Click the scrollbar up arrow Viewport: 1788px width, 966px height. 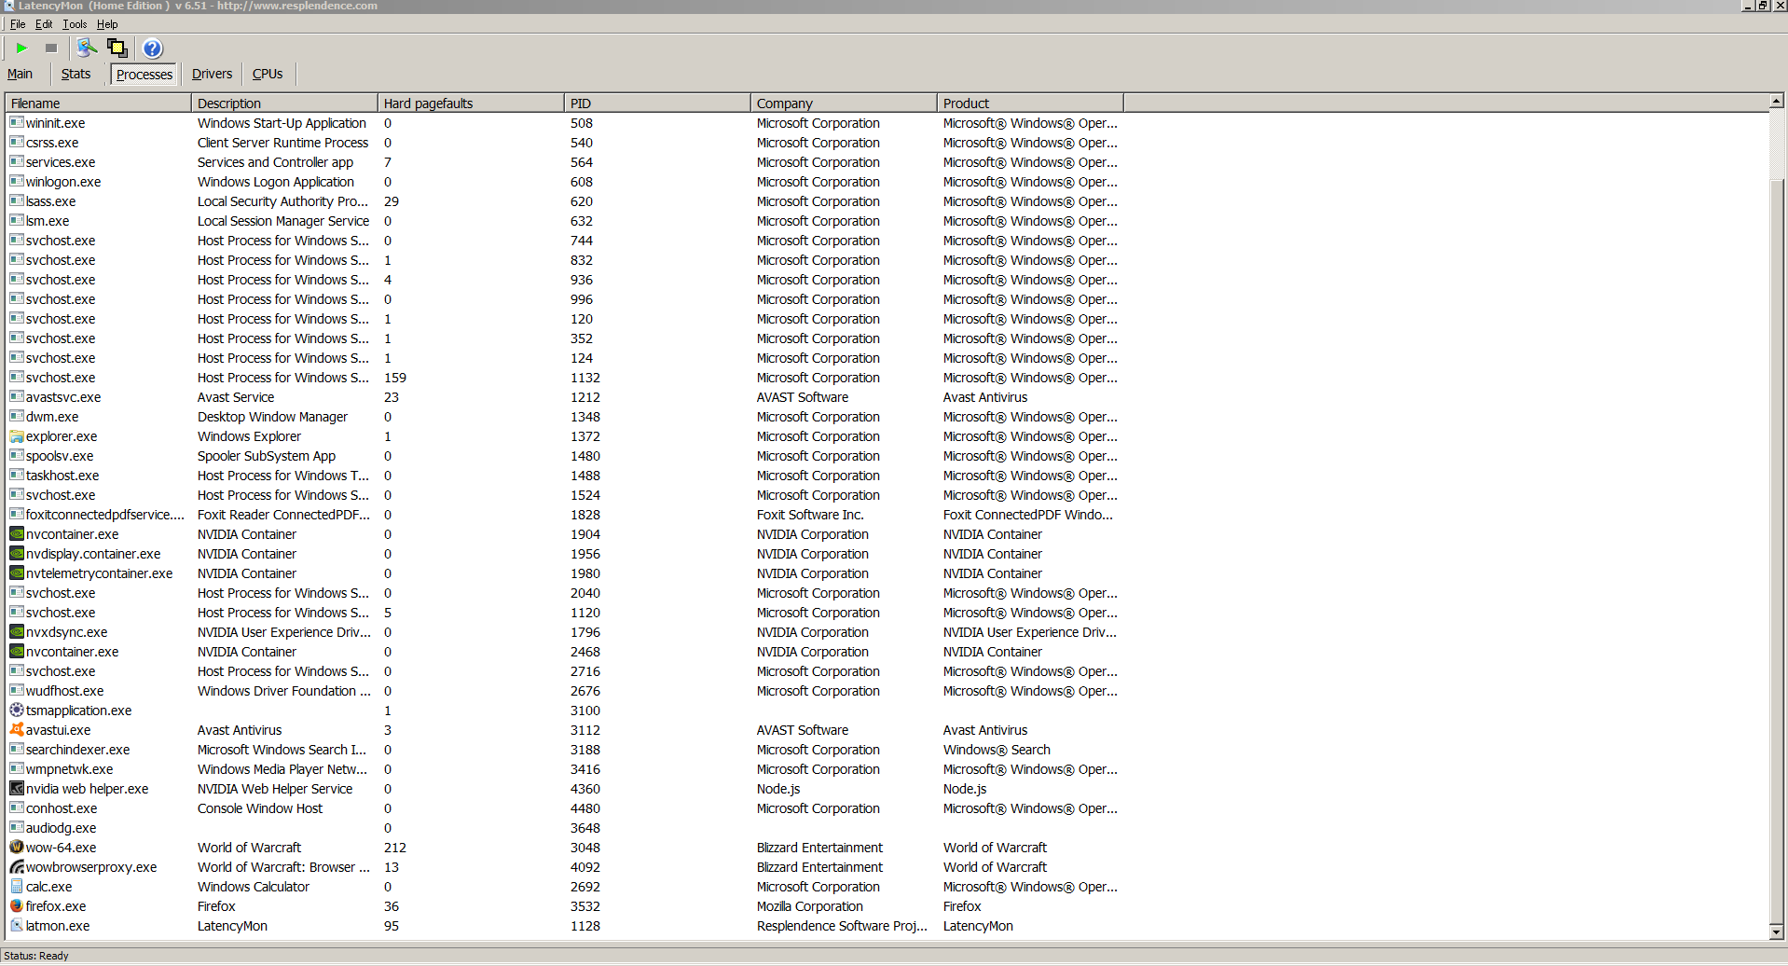coord(1777,101)
